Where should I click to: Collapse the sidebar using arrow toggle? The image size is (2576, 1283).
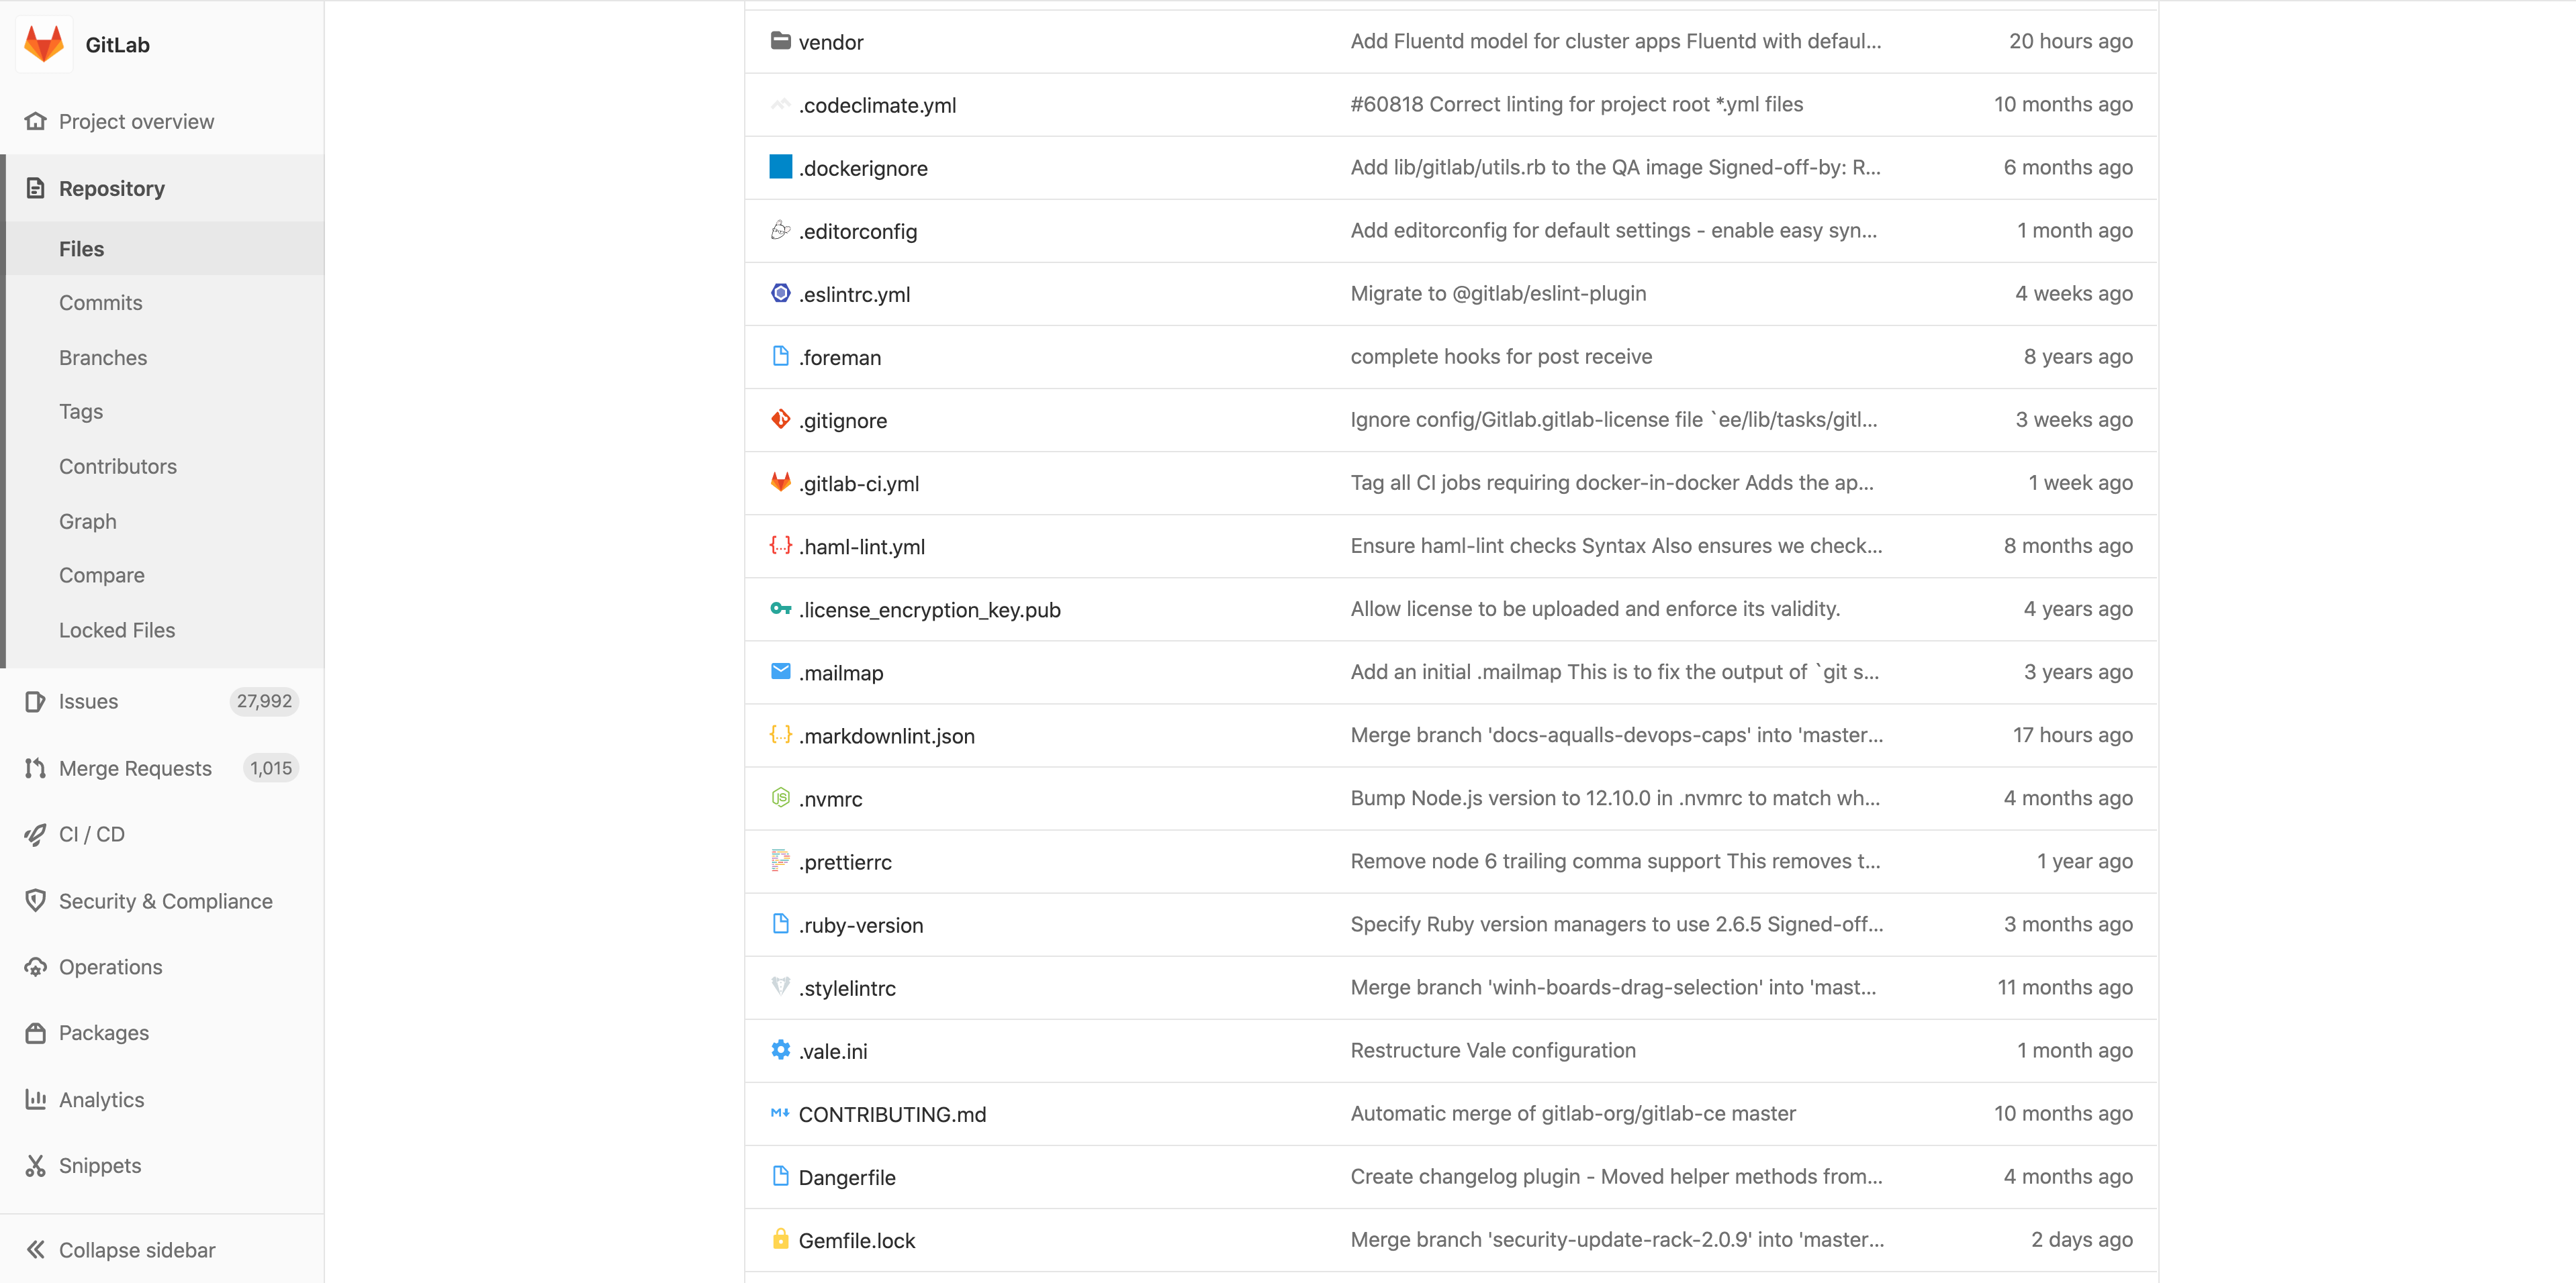click(x=36, y=1250)
